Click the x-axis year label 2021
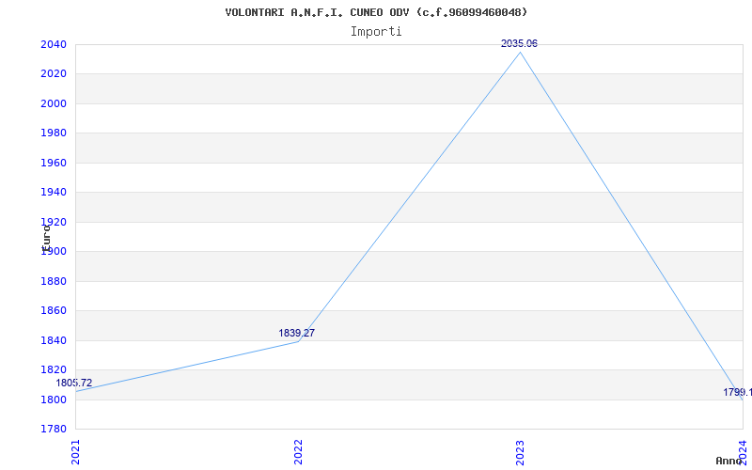The width and height of the screenshot is (752, 470). pos(75,452)
